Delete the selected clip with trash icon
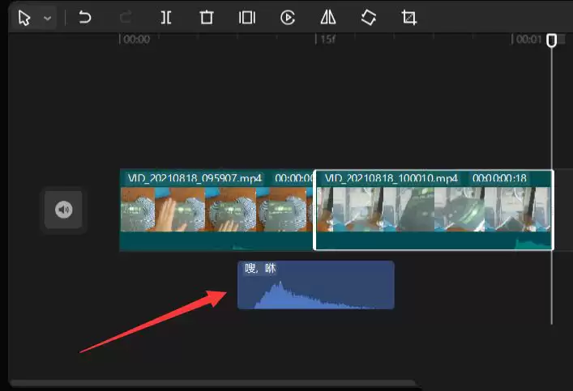 [207, 18]
